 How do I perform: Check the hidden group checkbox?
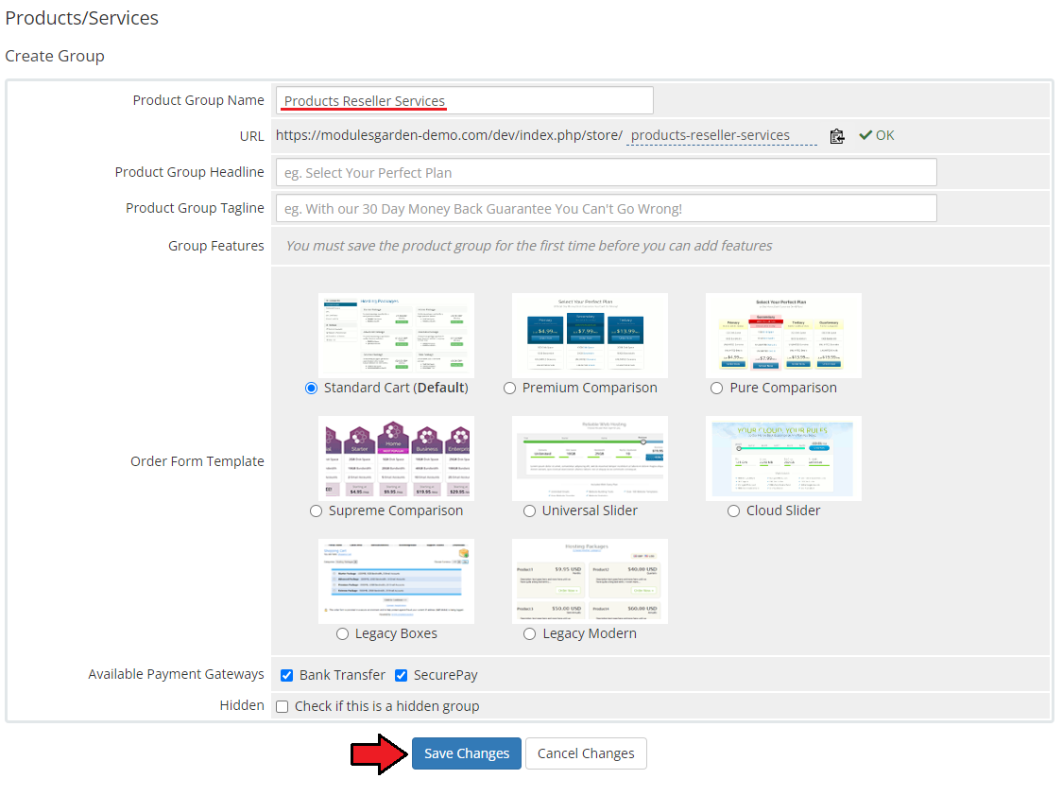click(282, 706)
